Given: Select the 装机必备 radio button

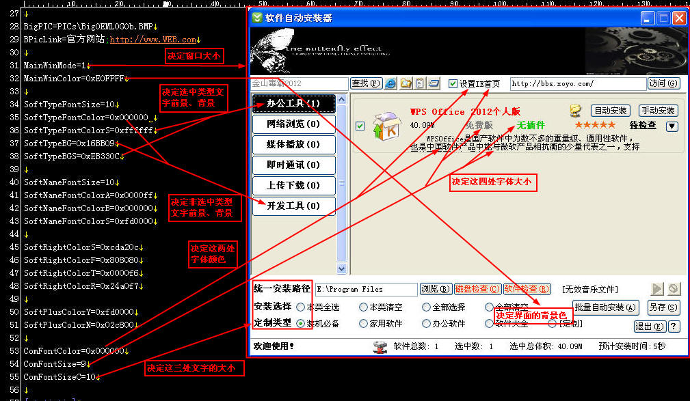Looking at the screenshot, I should tap(300, 324).
